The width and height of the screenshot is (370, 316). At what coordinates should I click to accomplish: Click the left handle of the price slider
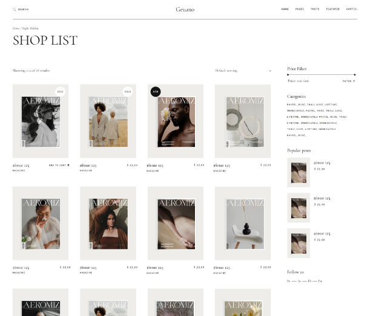288,75
